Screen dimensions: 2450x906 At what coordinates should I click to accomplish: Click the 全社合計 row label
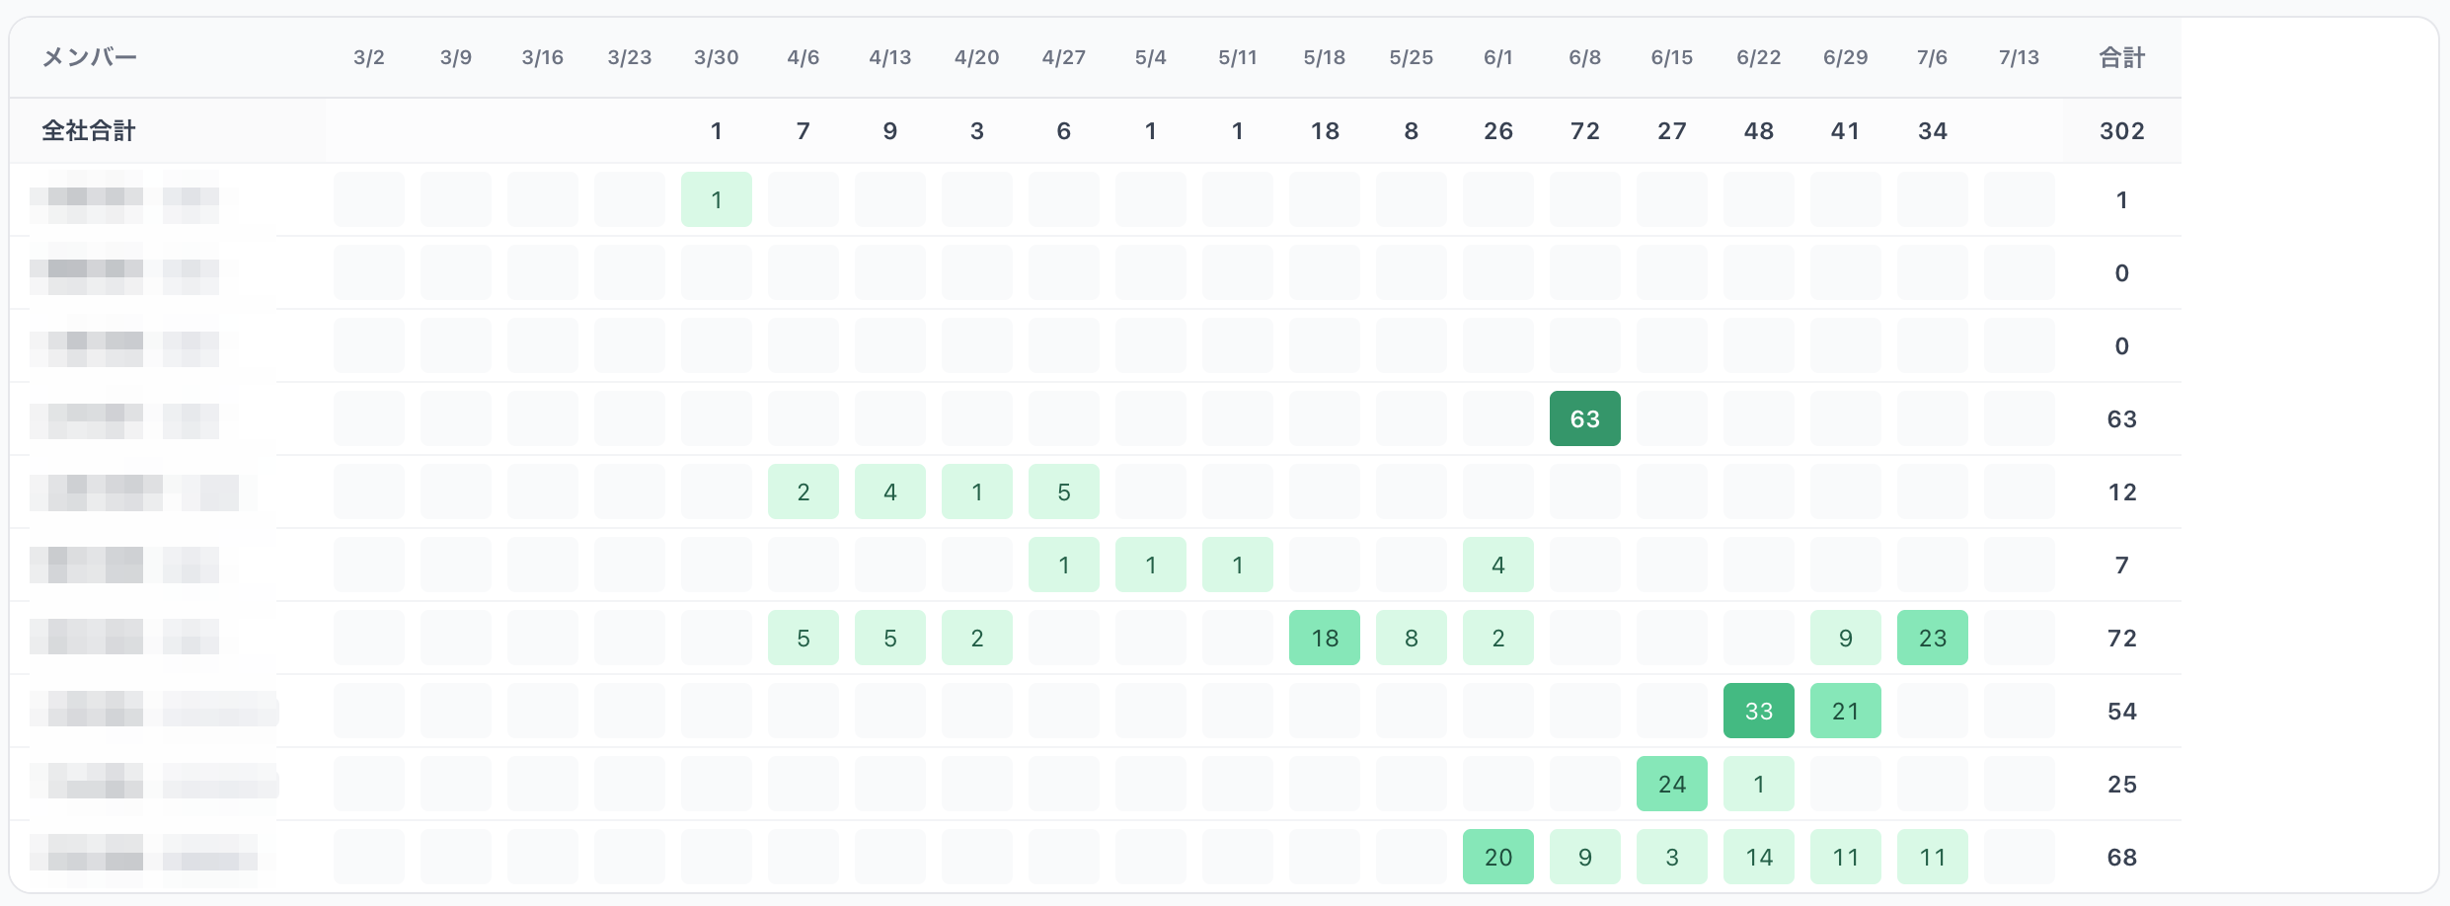(x=89, y=130)
